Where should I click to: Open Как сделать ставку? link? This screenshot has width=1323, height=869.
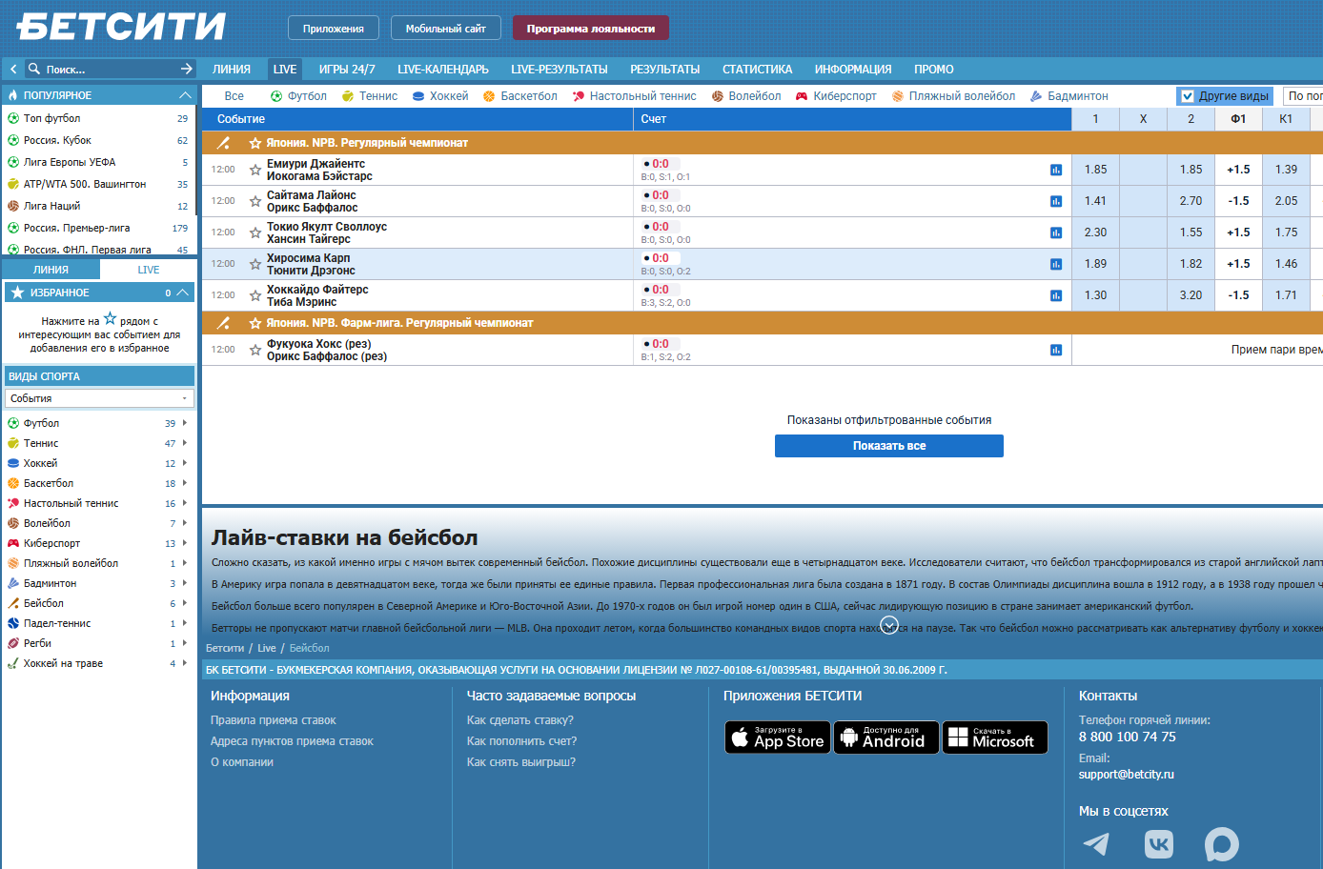click(520, 720)
